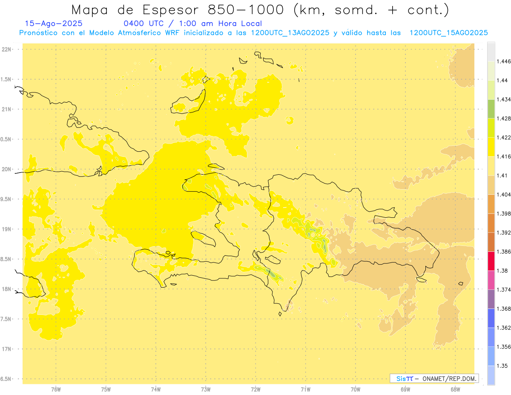Select the legend value '1.392'

coord(503,233)
